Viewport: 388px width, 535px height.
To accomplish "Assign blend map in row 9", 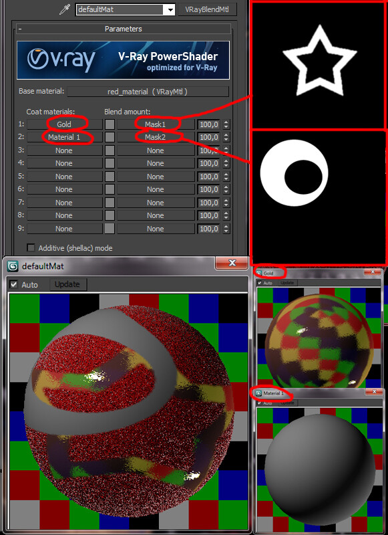I will pyautogui.click(x=156, y=229).
